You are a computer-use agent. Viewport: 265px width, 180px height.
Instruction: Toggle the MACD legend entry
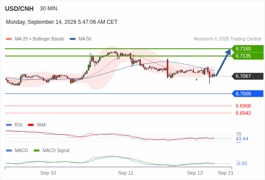click(x=17, y=150)
